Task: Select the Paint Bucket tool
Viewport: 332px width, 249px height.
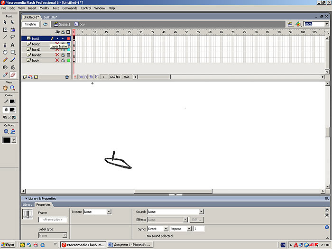Action: [13, 67]
